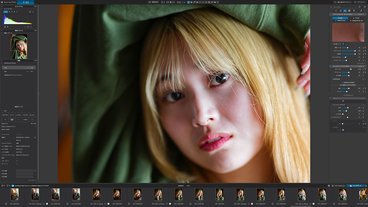Open the local adjustments brush icon
The width and height of the screenshot is (368, 207).
coord(361,11)
